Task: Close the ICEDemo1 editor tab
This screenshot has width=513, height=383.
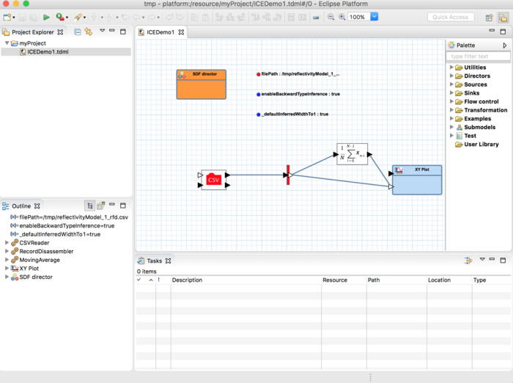Action: point(181,32)
